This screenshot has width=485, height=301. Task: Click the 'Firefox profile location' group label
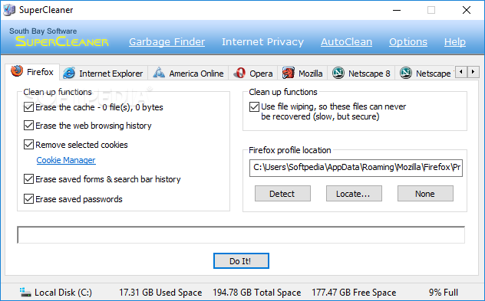point(290,150)
